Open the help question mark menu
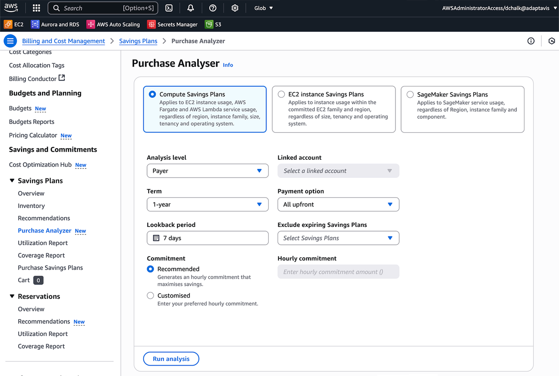 tap(213, 8)
